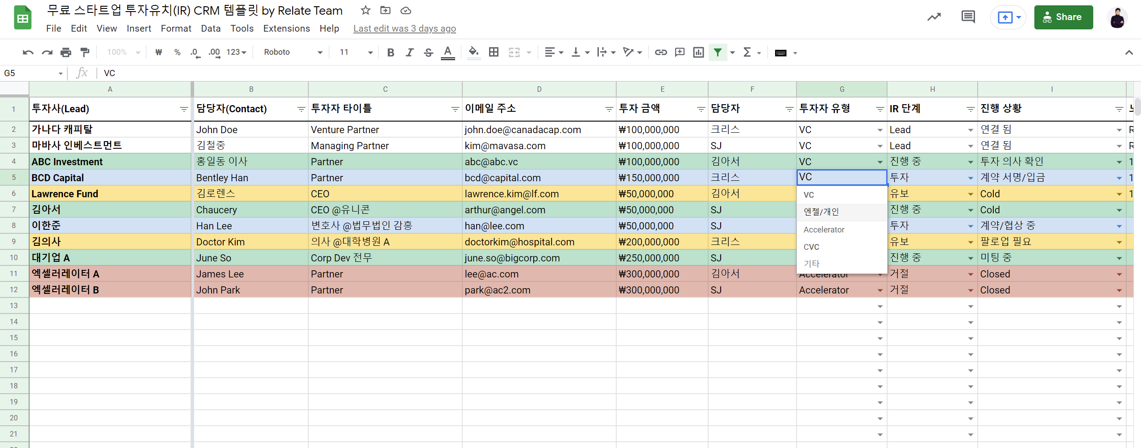This screenshot has height=448, width=1141.
Task: Open the Borders tool
Action: (x=494, y=53)
